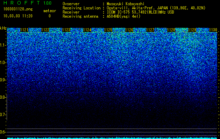Viewport: 220px width, 139px height.
Task: Click the 1.1 frequency axis label
Action: pyautogui.click(x=3, y=45)
